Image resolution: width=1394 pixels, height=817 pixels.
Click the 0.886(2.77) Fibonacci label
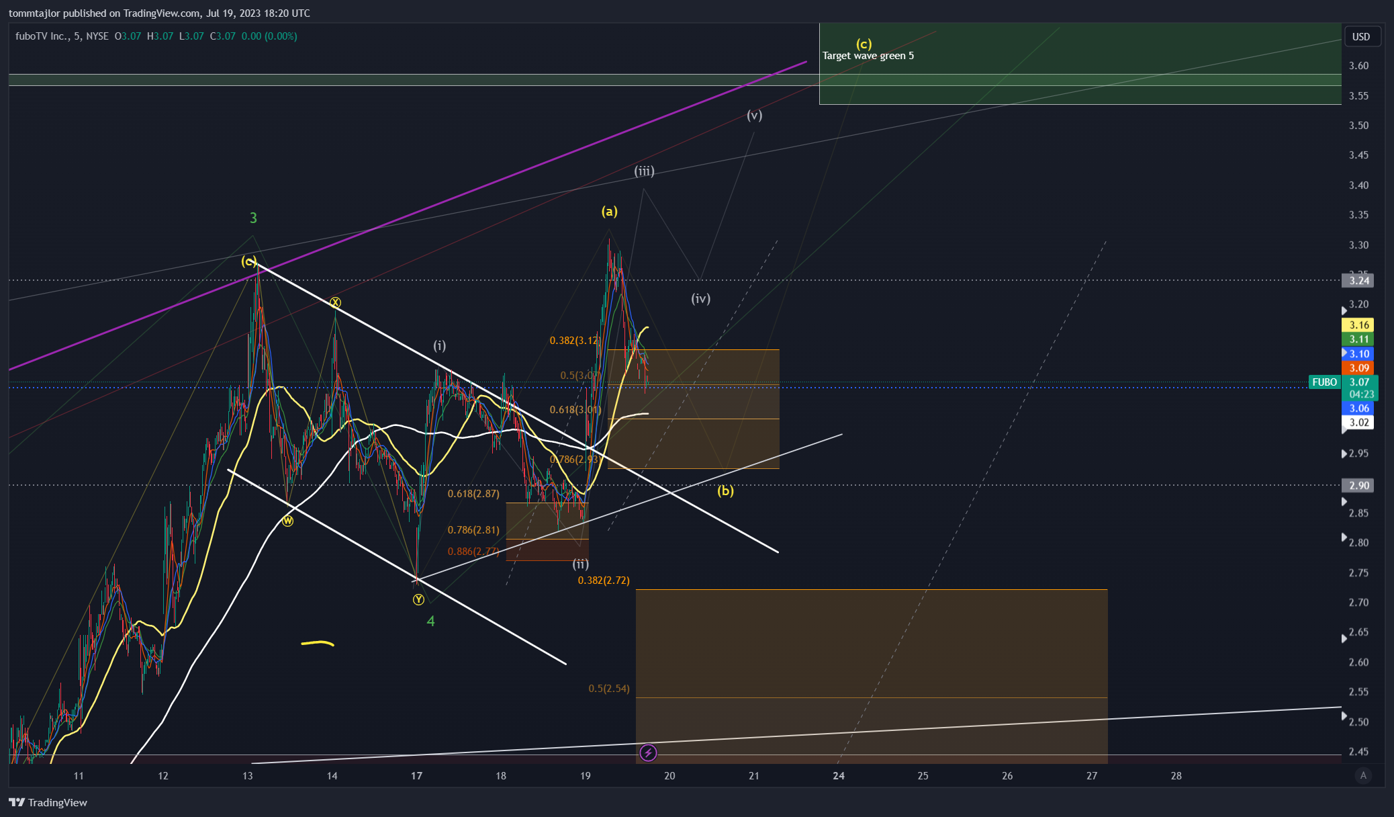pyautogui.click(x=473, y=552)
